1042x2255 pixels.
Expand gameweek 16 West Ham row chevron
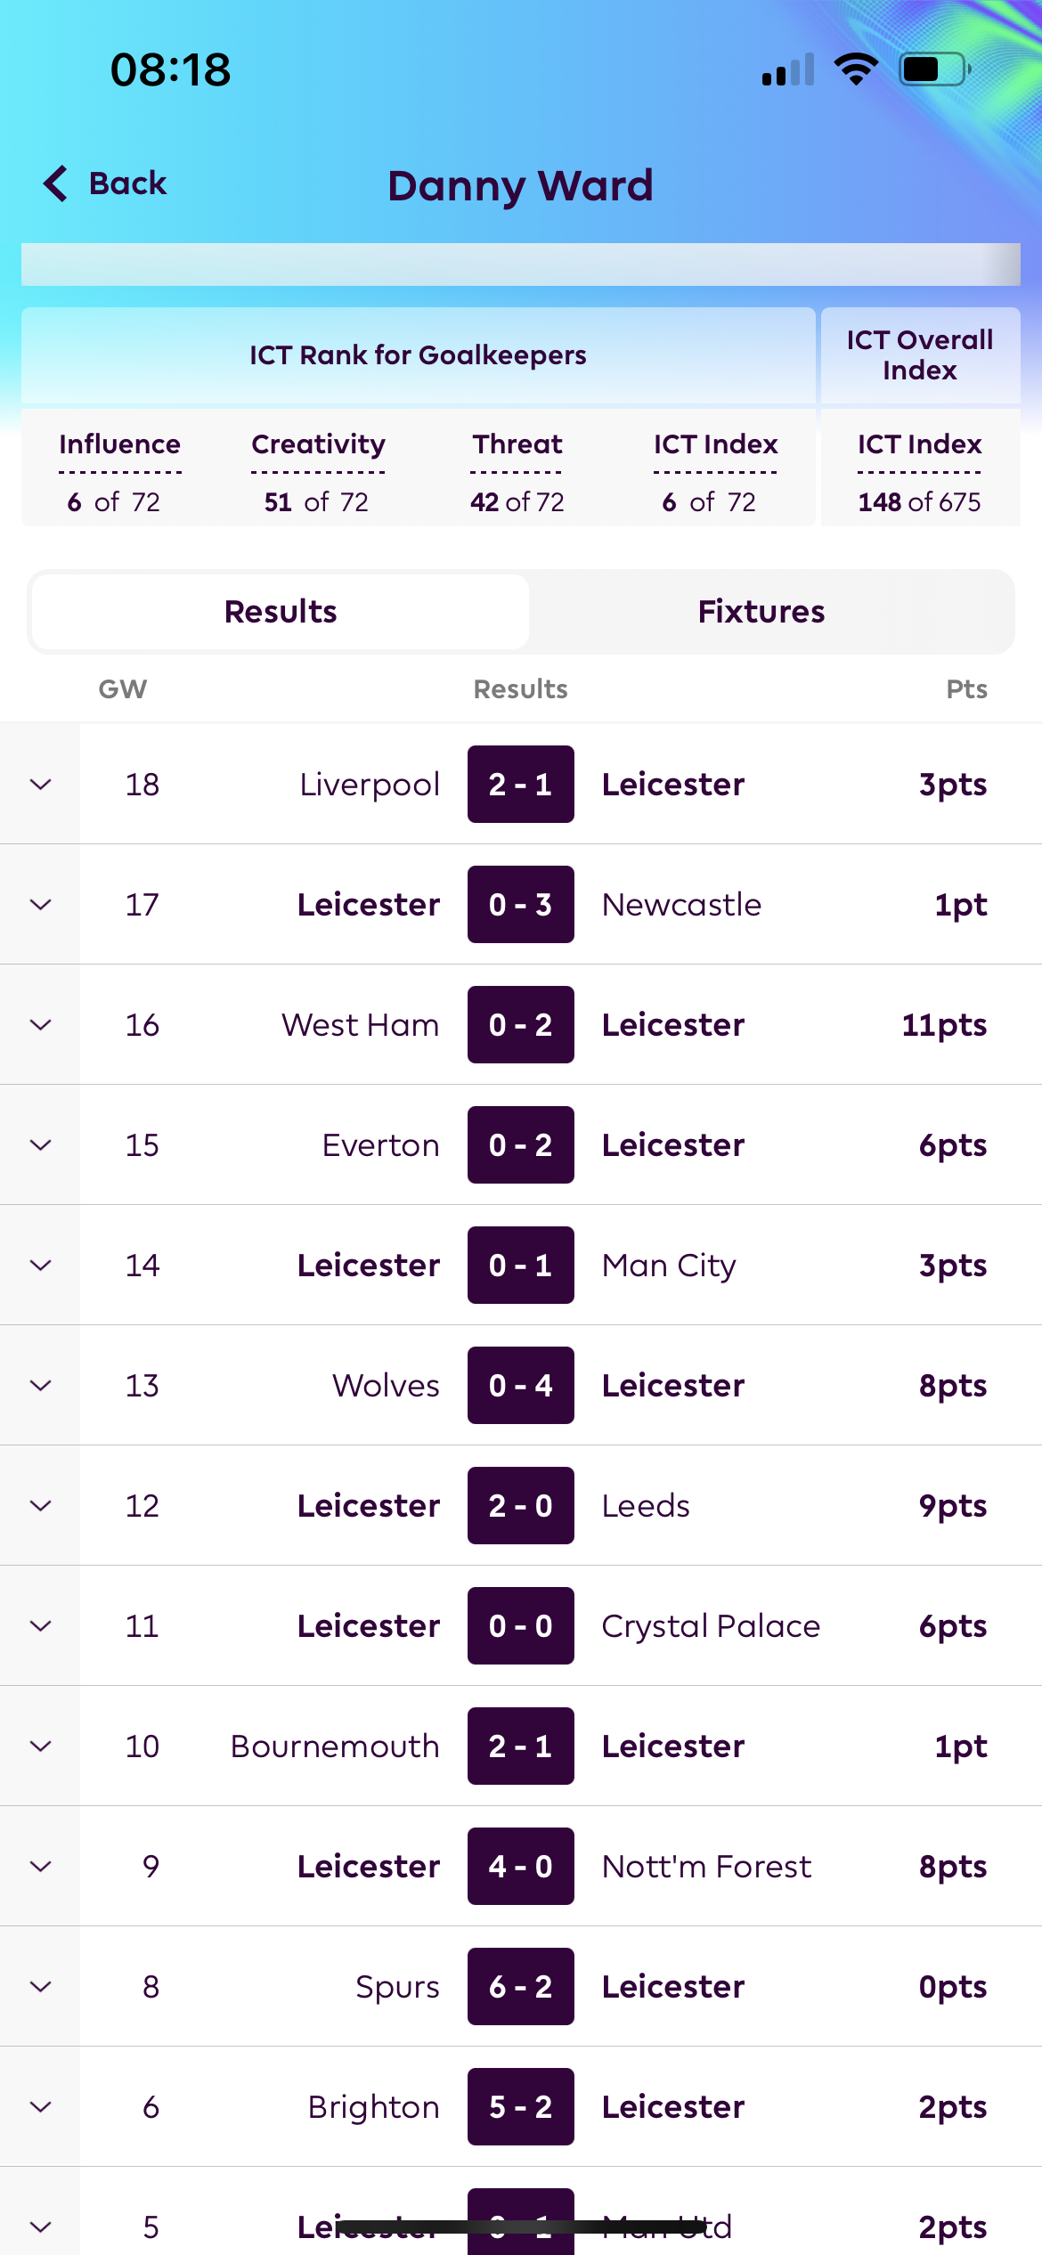click(x=40, y=1024)
